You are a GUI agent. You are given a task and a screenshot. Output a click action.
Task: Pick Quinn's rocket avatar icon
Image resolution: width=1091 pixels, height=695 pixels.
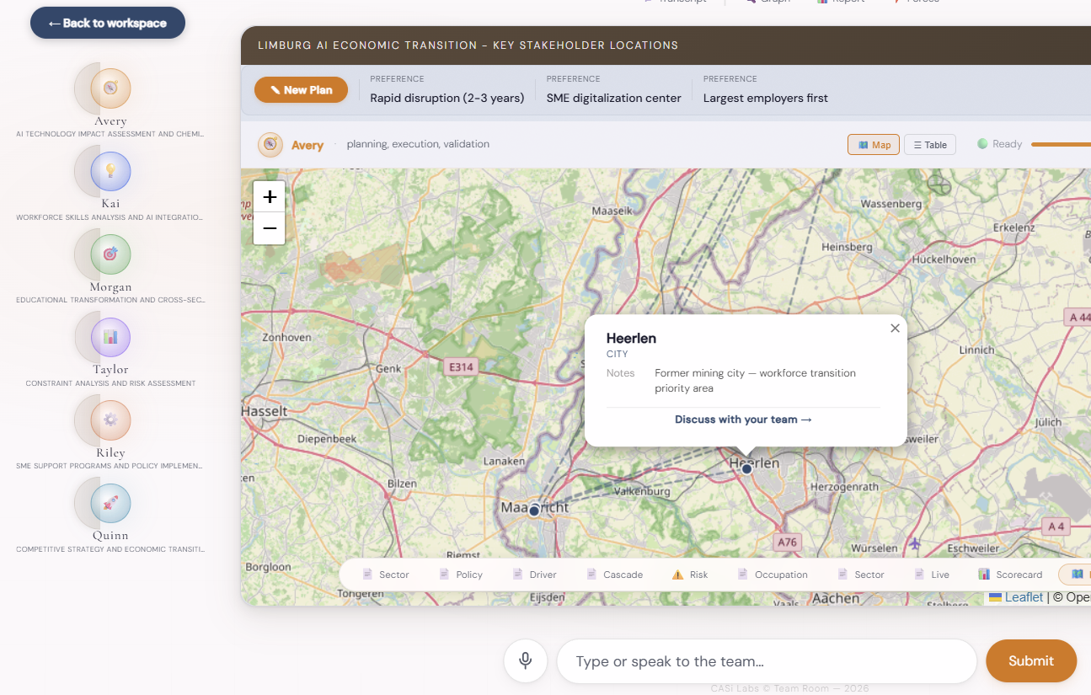[110, 503]
